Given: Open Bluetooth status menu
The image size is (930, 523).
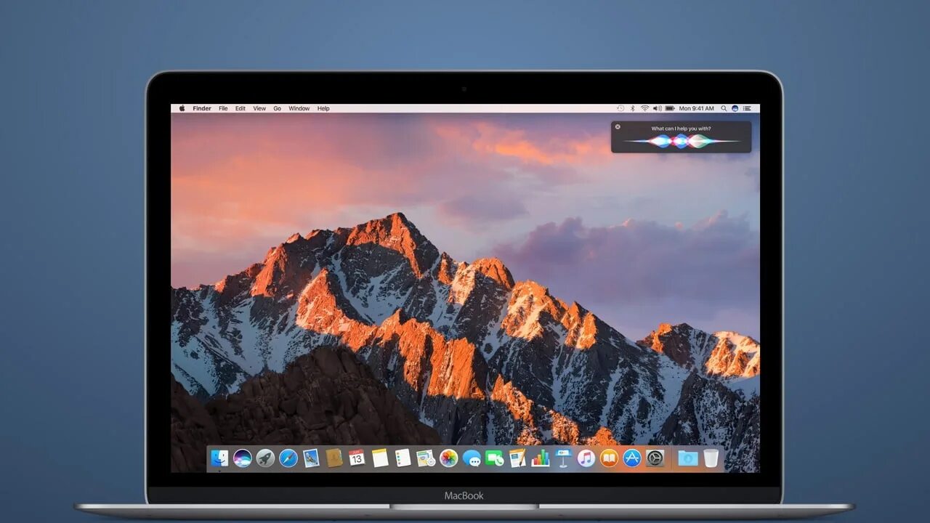Looking at the screenshot, I should coord(633,108).
